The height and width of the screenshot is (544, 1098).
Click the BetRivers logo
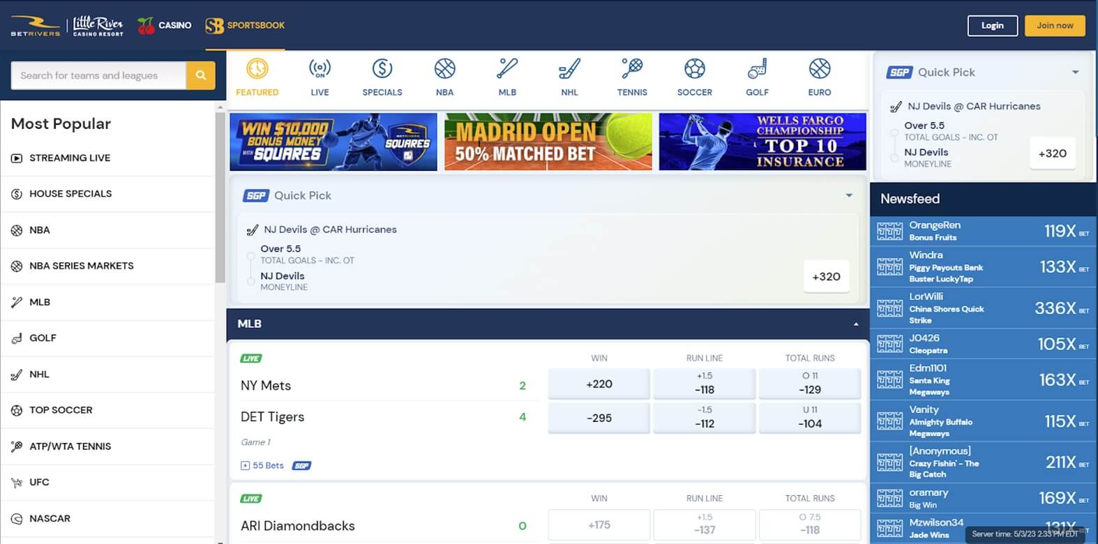pos(36,26)
